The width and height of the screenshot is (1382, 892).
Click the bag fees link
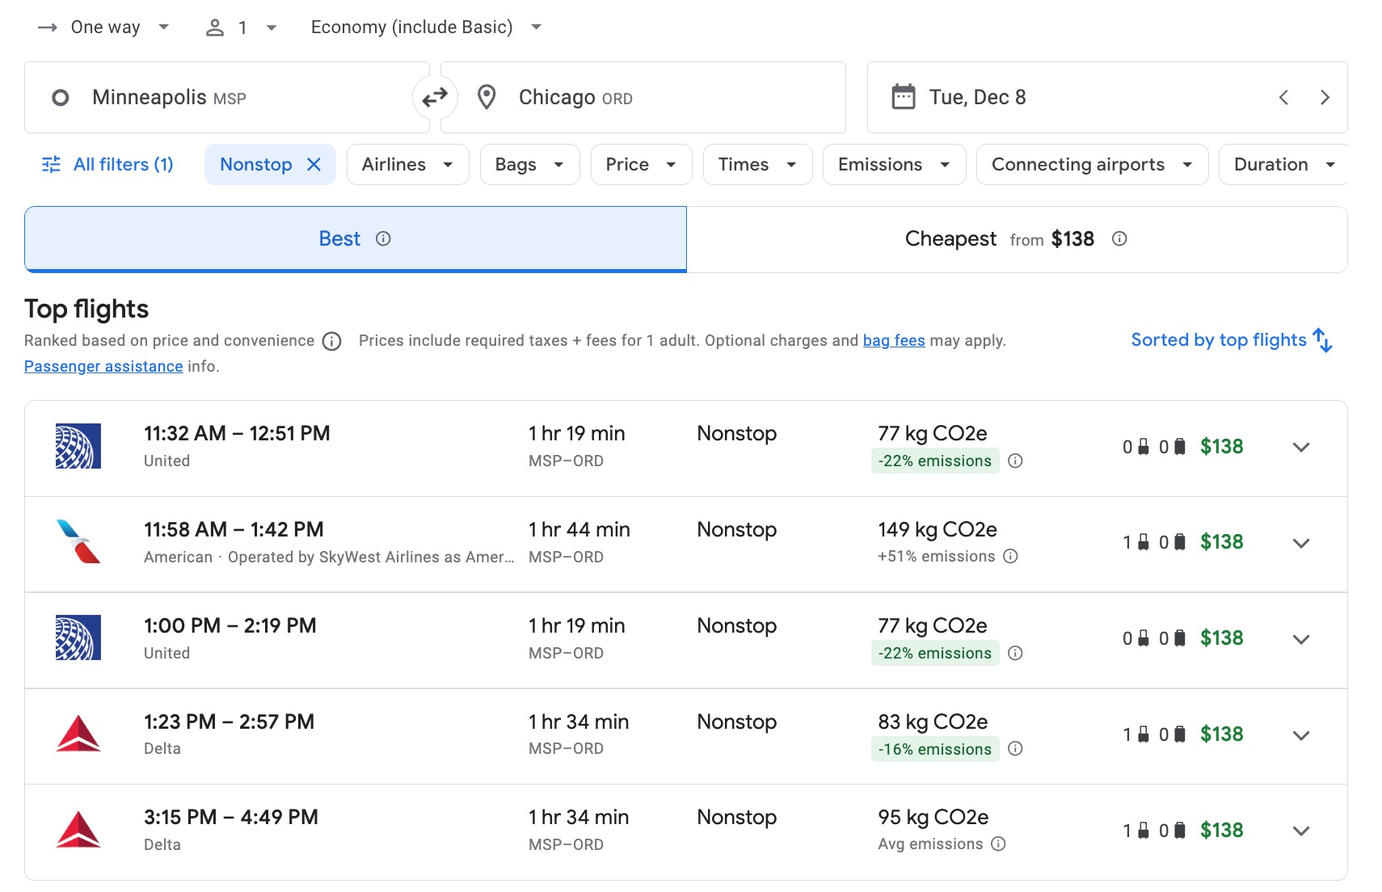(x=893, y=340)
